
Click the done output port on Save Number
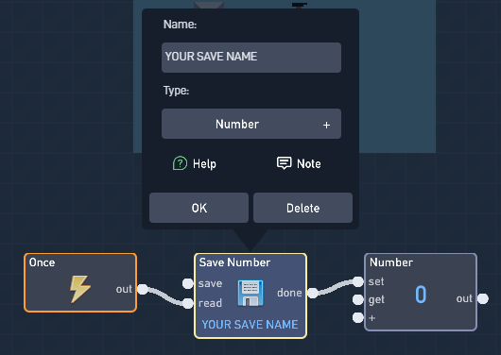(313, 293)
